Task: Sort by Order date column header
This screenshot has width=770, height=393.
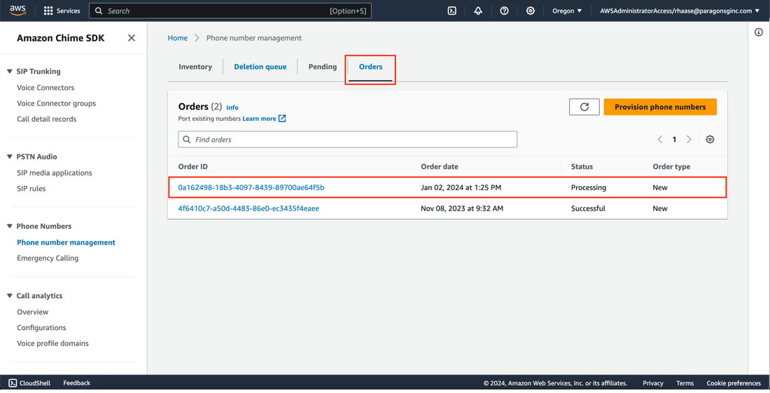Action: 440,167
